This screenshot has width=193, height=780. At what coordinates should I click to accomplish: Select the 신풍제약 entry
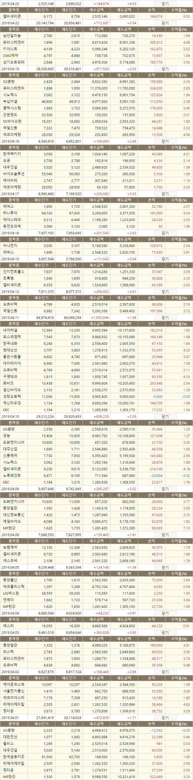coord(10,455)
